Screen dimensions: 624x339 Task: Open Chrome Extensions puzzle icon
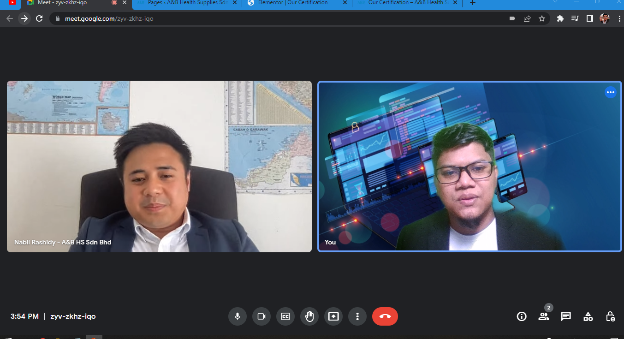pyautogui.click(x=560, y=18)
